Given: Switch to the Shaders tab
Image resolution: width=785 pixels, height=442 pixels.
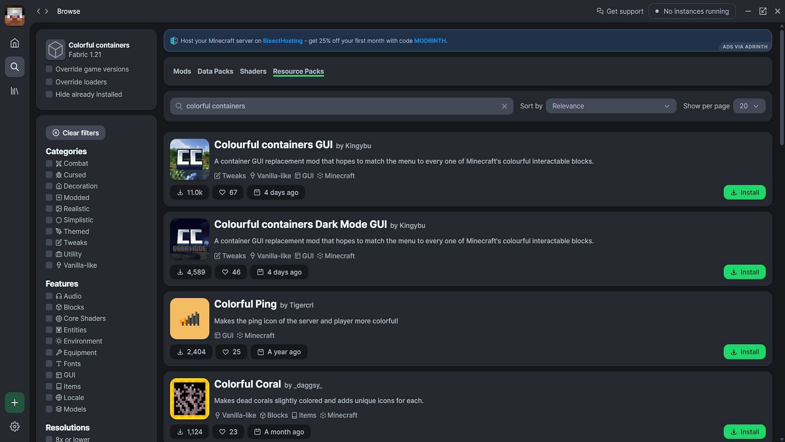Looking at the screenshot, I should [253, 71].
